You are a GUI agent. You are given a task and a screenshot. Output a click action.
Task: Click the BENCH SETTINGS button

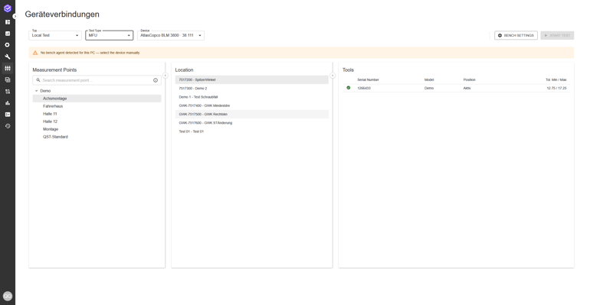click(516, 35)
